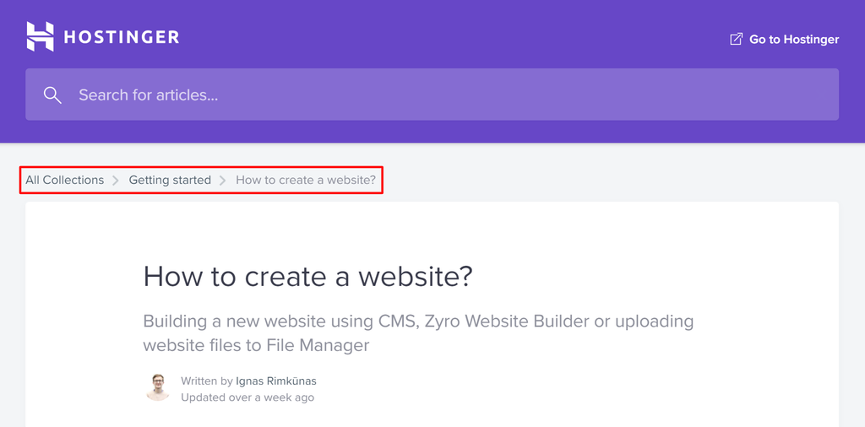Viewport: 865px width, 427px height.
Task: Open the Go to Hostinger link
Action: tap(793, 39)
